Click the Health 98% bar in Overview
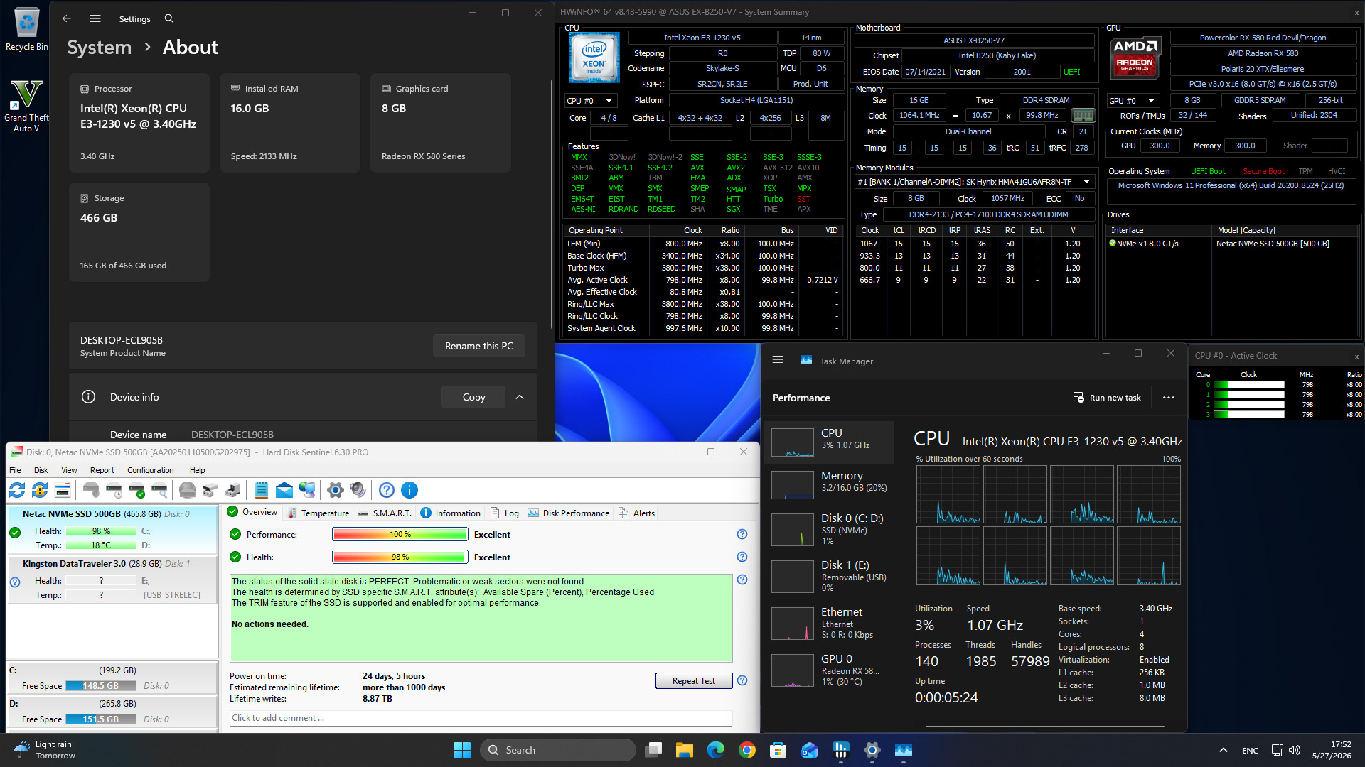The image size is (1365, 767). [x=400, y=557]
